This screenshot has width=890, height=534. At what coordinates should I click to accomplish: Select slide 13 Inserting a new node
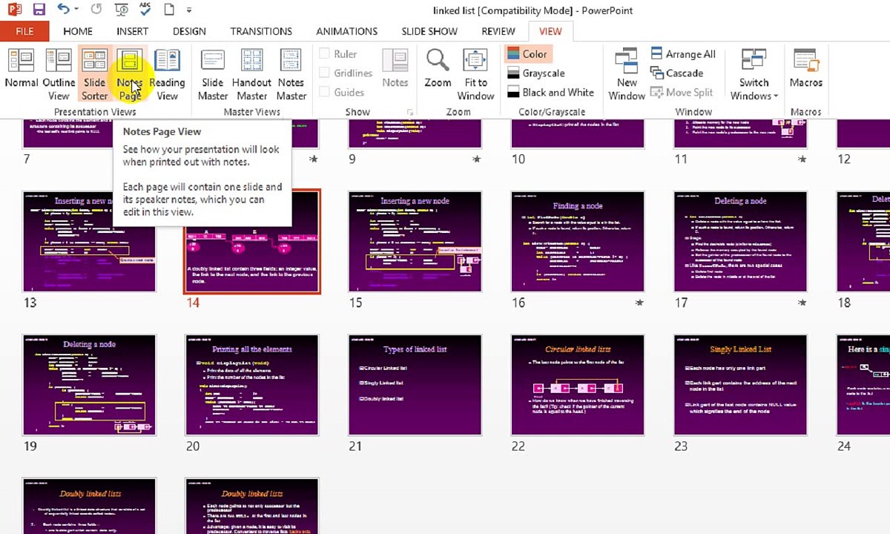pyautogui.click(x=90, y=242)
